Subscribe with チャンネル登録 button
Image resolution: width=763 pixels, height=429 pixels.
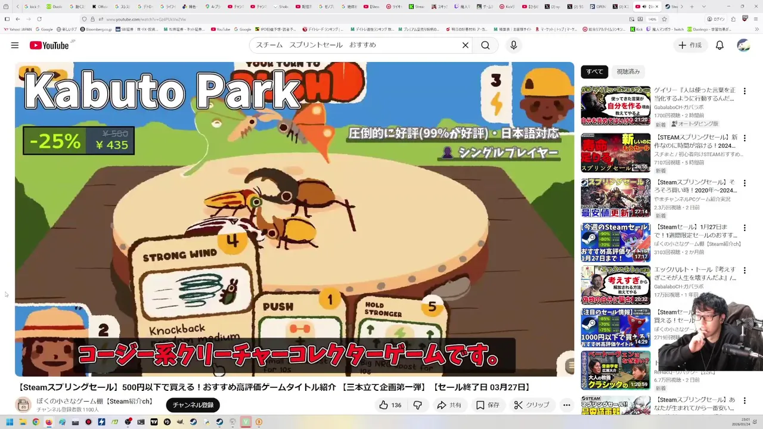point(193,405)
